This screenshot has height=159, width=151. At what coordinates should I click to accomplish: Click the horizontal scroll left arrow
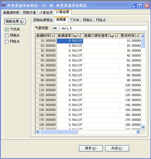[38, 132]
